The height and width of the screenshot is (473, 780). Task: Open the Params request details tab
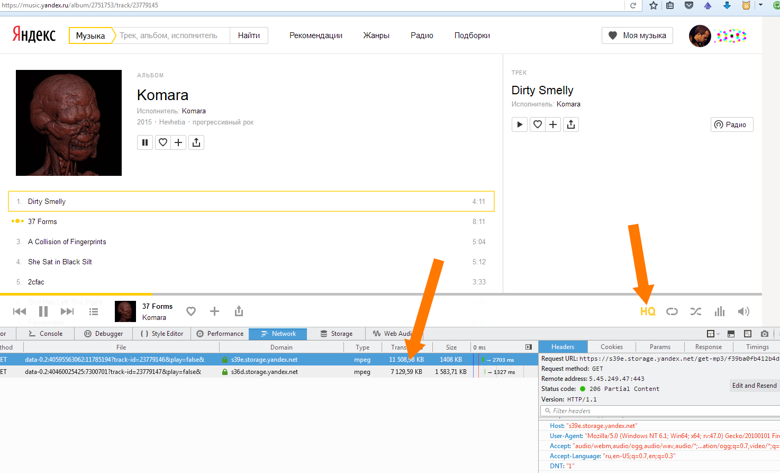tap(660, 347)
